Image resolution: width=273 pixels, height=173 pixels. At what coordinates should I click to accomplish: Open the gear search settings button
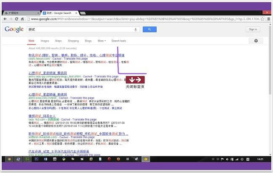pyautogui.click(x=256, y=41)
